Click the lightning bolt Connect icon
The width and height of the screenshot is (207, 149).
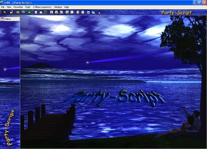[x=5, y=12]
